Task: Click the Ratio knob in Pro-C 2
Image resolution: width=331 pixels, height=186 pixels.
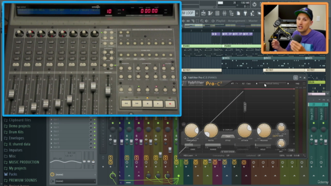Action: [210, 131]
